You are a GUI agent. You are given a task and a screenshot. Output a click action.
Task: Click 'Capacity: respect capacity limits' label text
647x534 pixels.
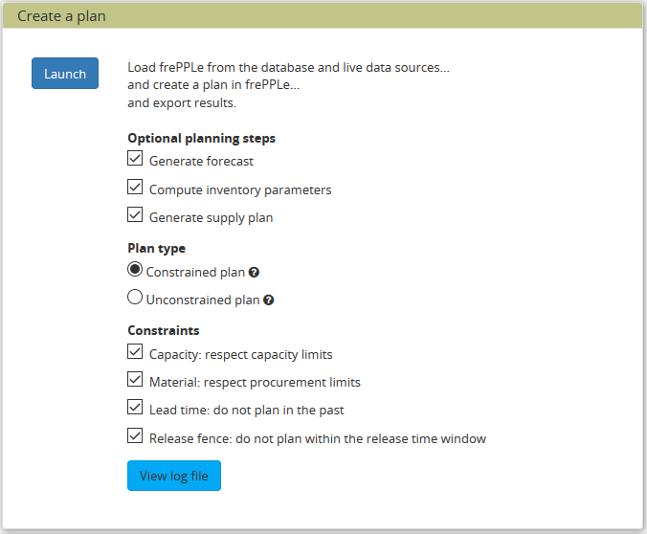pyautogui.click(x=241, y=355)
